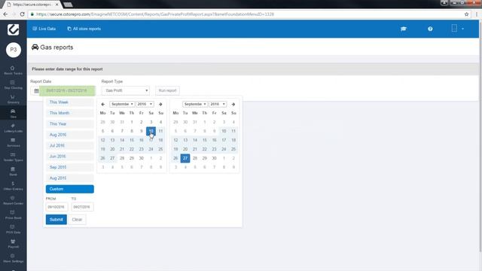Image resolution: width=482 pixels, height=271 pixels.
Task: Click the cstorepro logo icon
Action: [x=14, y=29]
